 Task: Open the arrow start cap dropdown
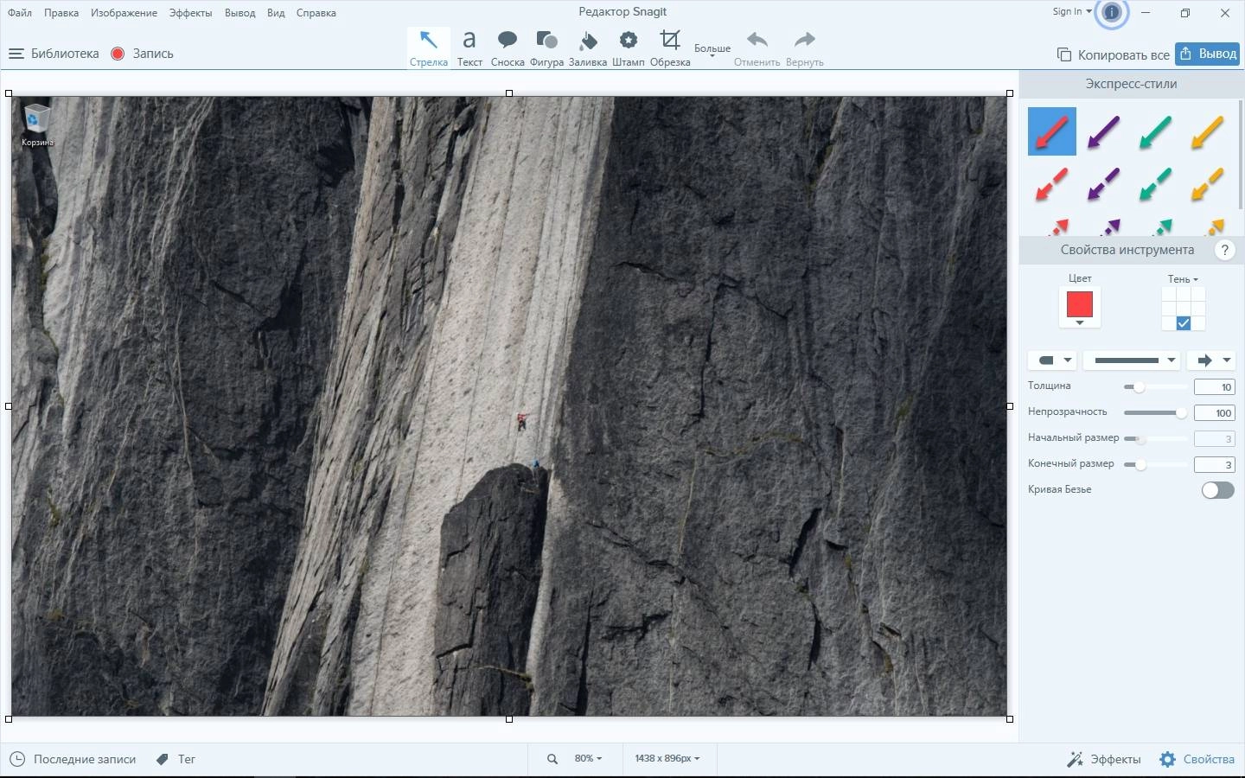click(1052, 360)
